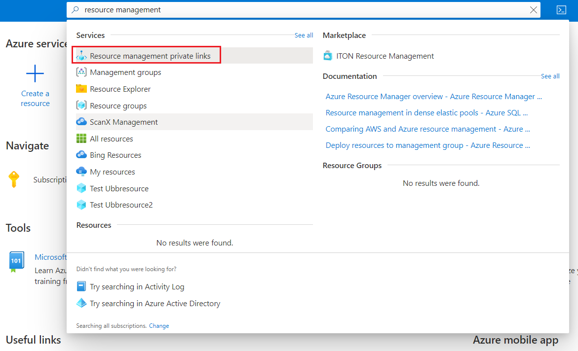Open All resources service

[x=112, y=139]
